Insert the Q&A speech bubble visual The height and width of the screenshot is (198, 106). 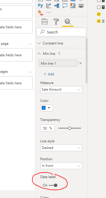[65, 6]
